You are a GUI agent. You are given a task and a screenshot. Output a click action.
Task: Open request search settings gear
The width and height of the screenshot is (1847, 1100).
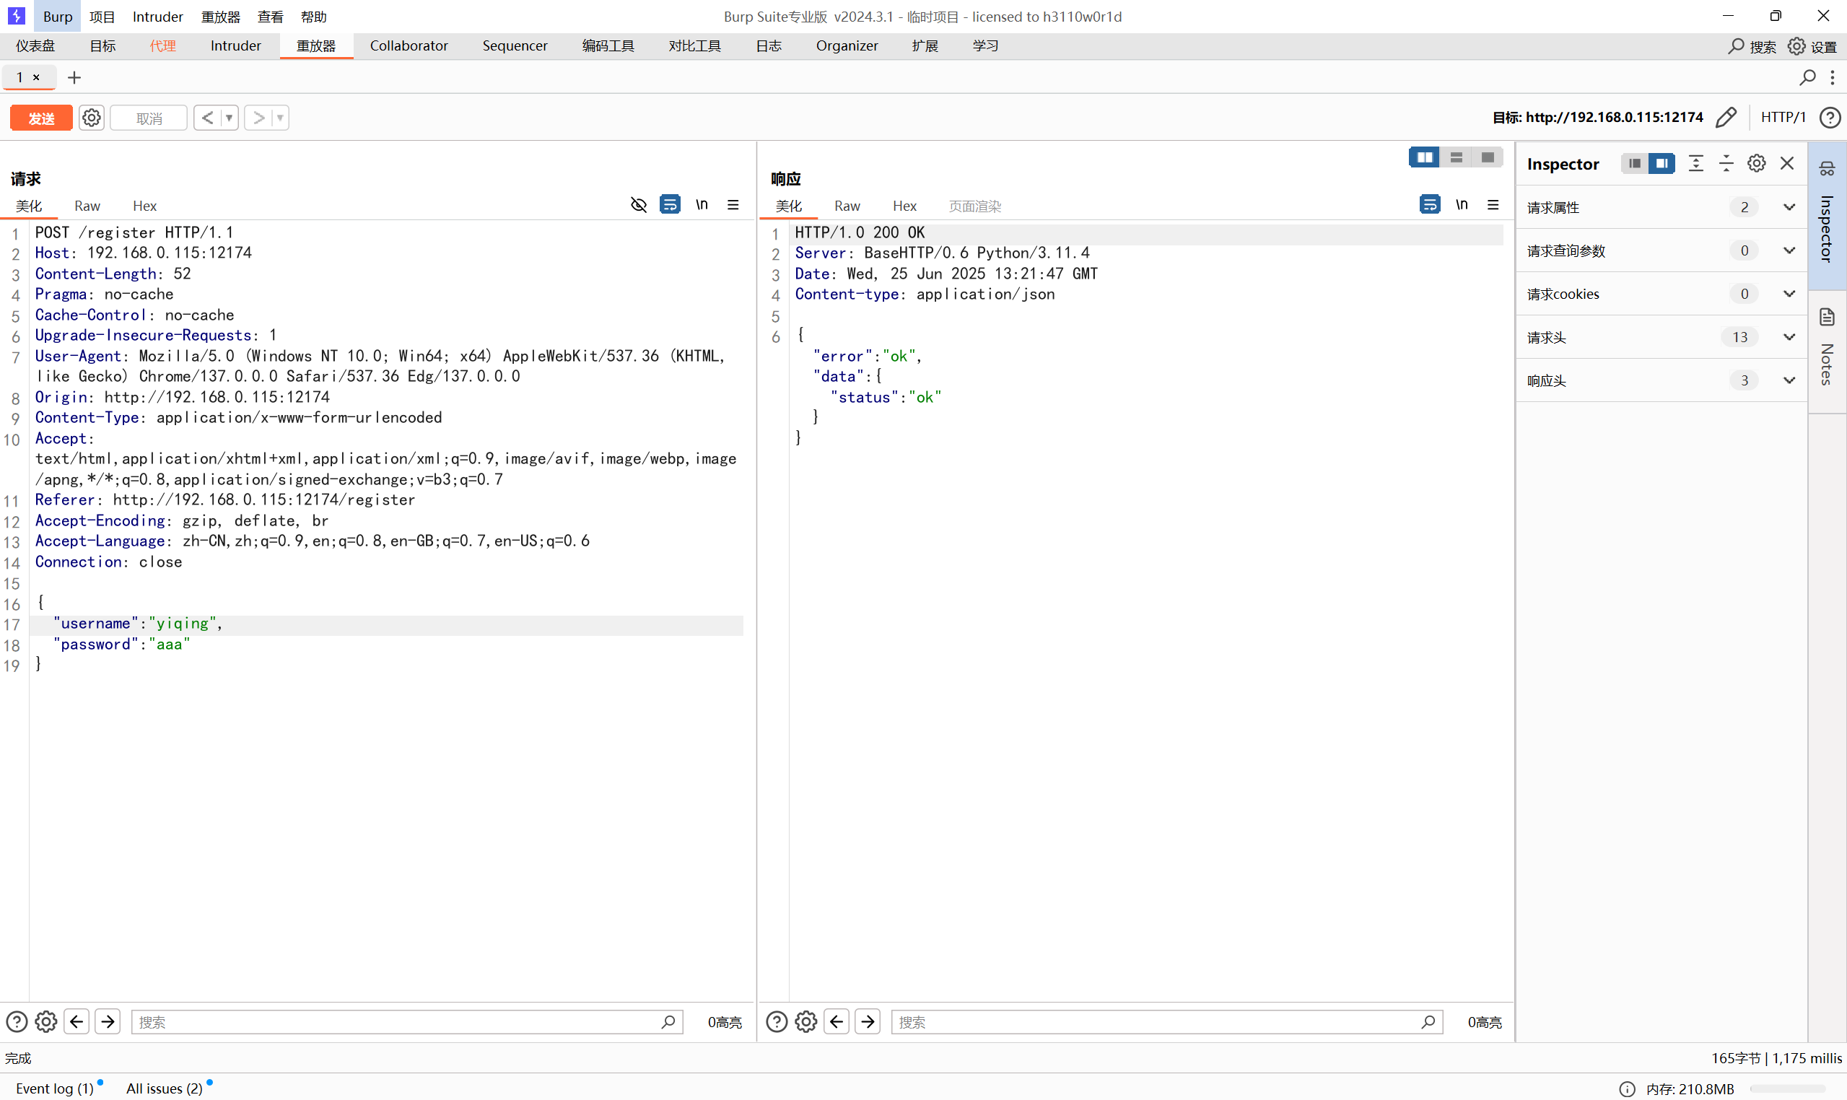46,1021
